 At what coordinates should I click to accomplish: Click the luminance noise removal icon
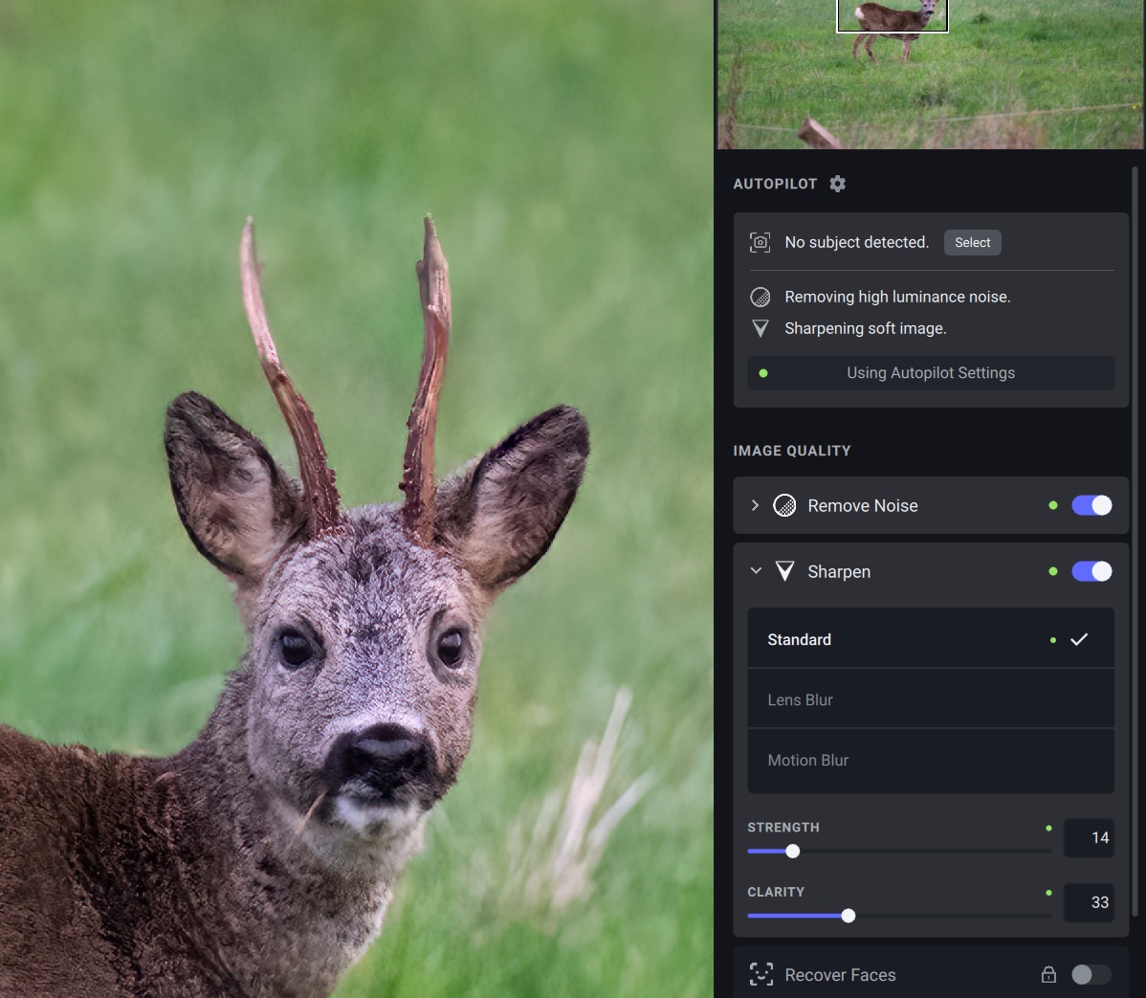pos(760,298)
